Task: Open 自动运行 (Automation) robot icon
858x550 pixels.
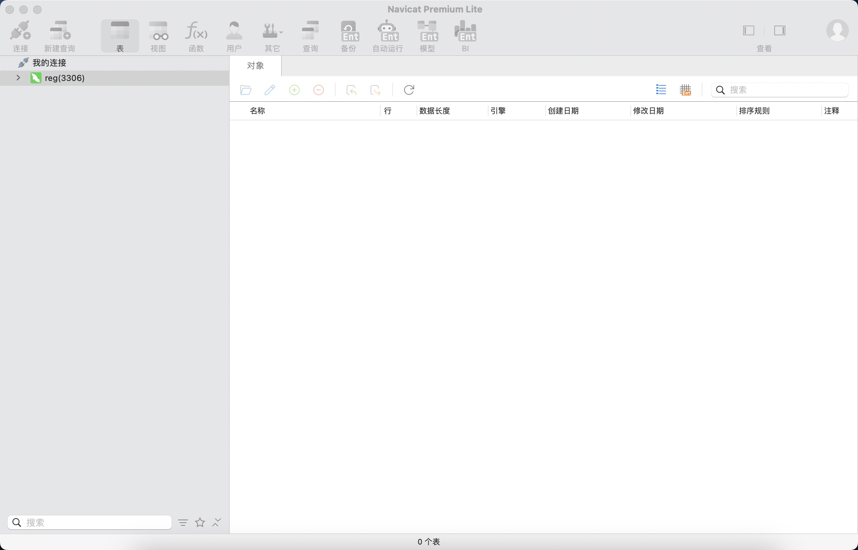Action: [x=387, y=31]
